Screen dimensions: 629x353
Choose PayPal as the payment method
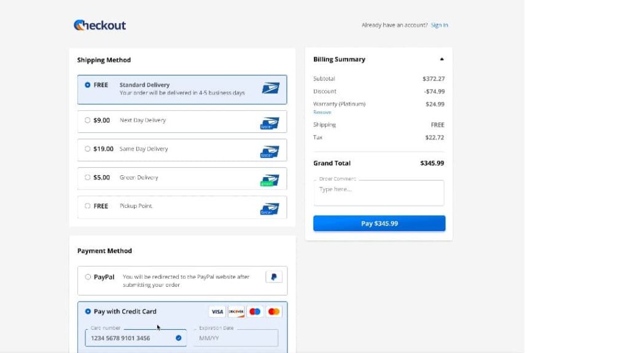pyautogui.click(x=88, y=277)
